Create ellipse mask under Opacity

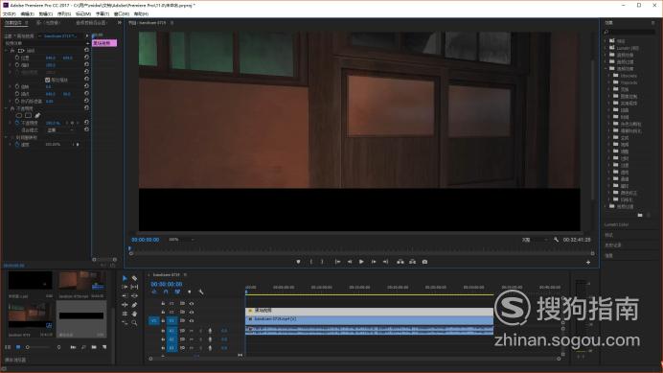[x=19, y=115]
